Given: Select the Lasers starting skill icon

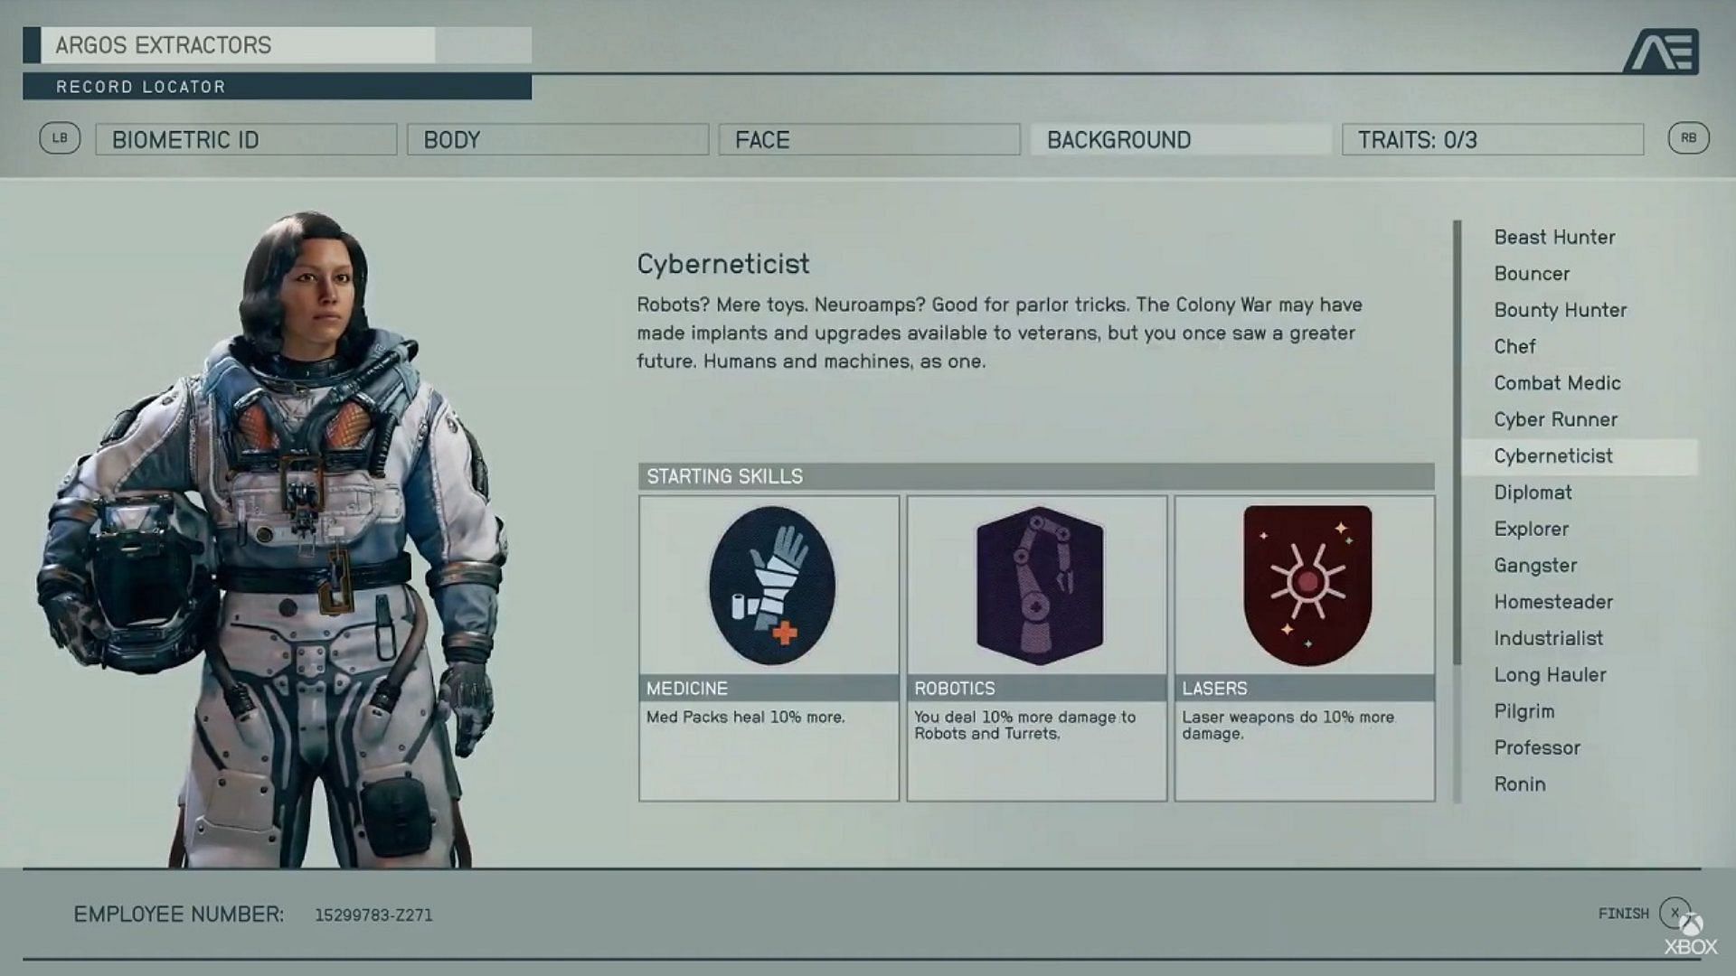Looking at the screenshot, I should coord(1307,583).
